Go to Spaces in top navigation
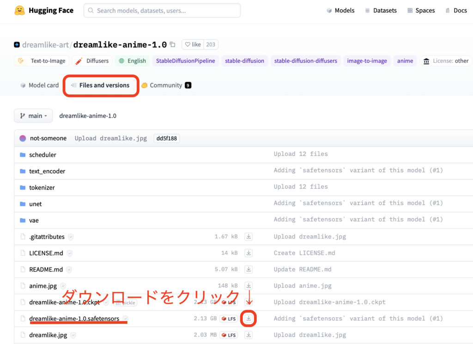 421,11
